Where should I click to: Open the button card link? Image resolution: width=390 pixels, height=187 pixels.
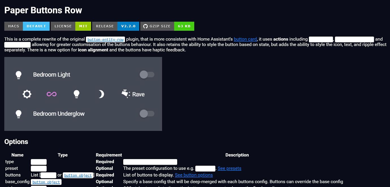pos(245,39)
